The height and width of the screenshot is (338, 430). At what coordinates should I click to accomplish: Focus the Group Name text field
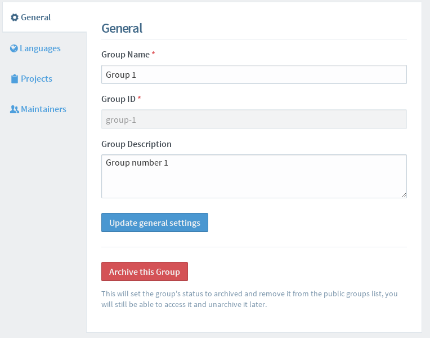point(254,74)
